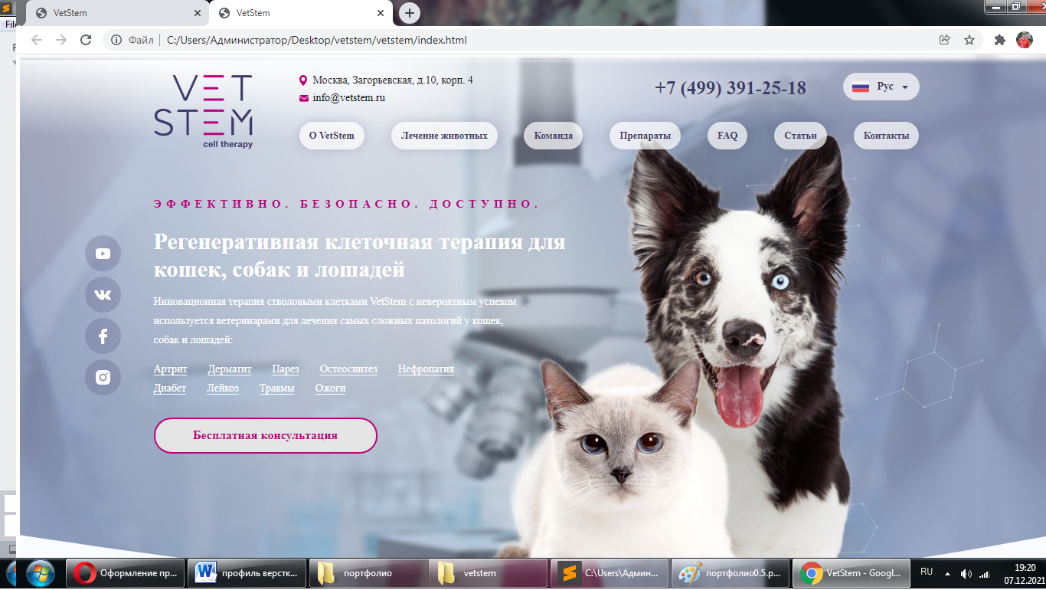
Task: Follow the Лейкоз link
Action: pyautogui.click(x=223, y=388)
